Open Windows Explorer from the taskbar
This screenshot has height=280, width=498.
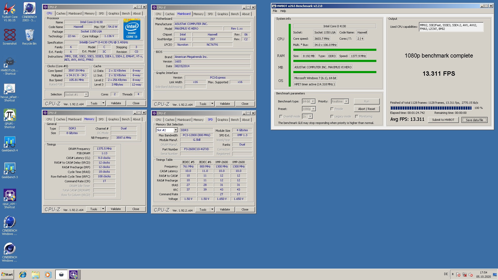(35, 275)
